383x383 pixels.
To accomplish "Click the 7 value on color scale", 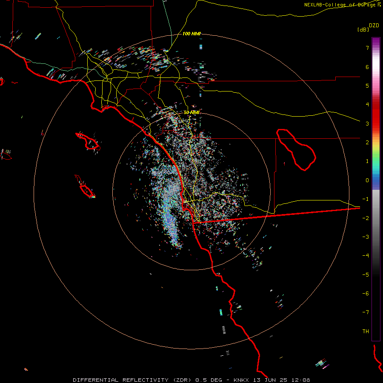I will click(x=367, y=48).
